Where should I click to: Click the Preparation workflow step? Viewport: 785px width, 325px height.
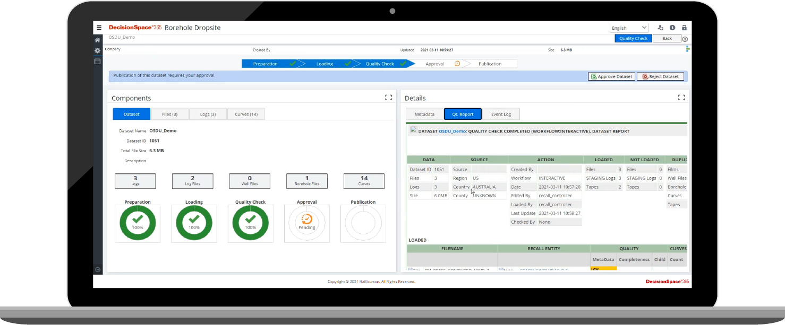click(270, 64)
